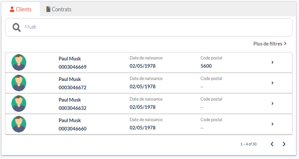
Task: Expand client row 0003046669 chevron
Action: 272,62
